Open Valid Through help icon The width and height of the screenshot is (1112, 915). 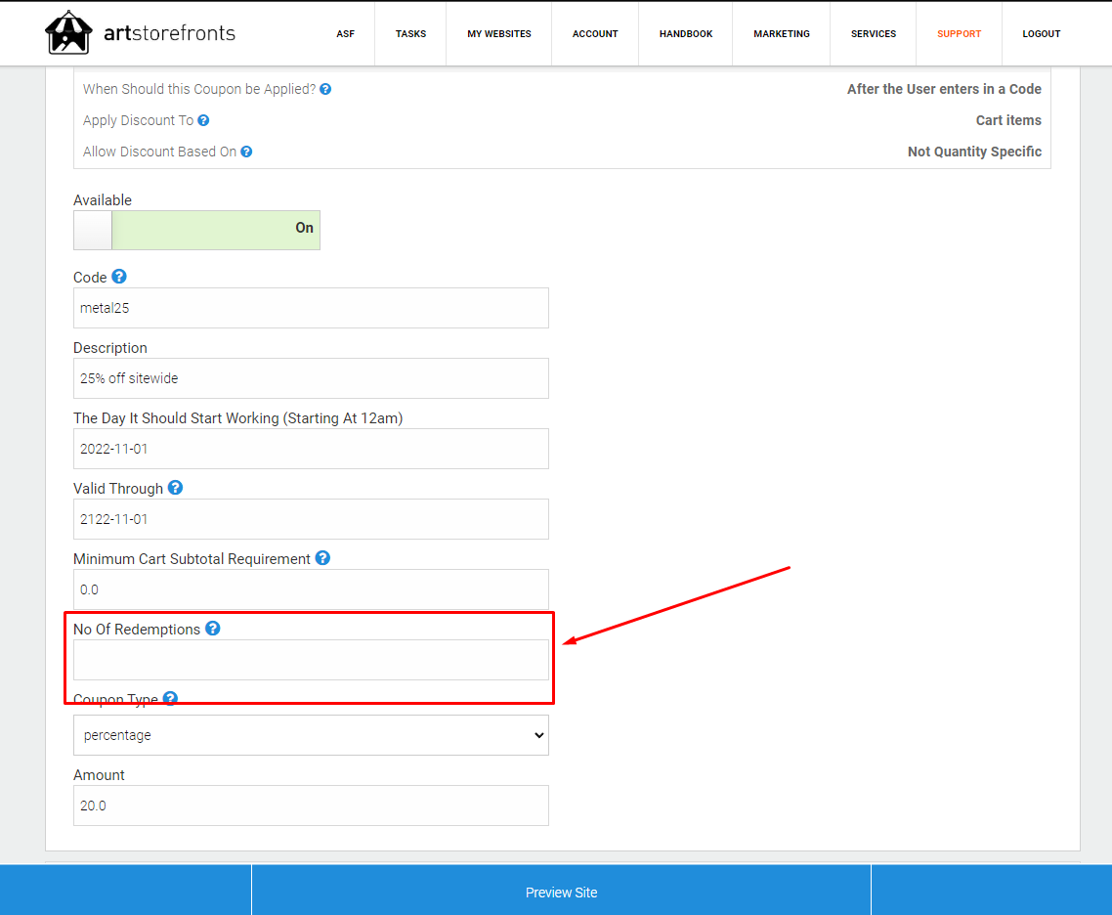(x=175, y=488)
